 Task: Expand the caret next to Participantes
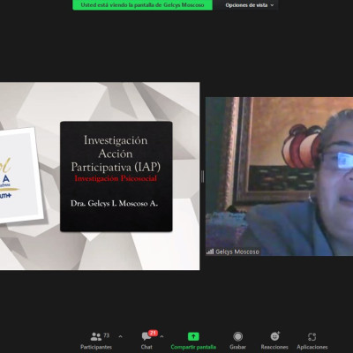pos(120,336)
